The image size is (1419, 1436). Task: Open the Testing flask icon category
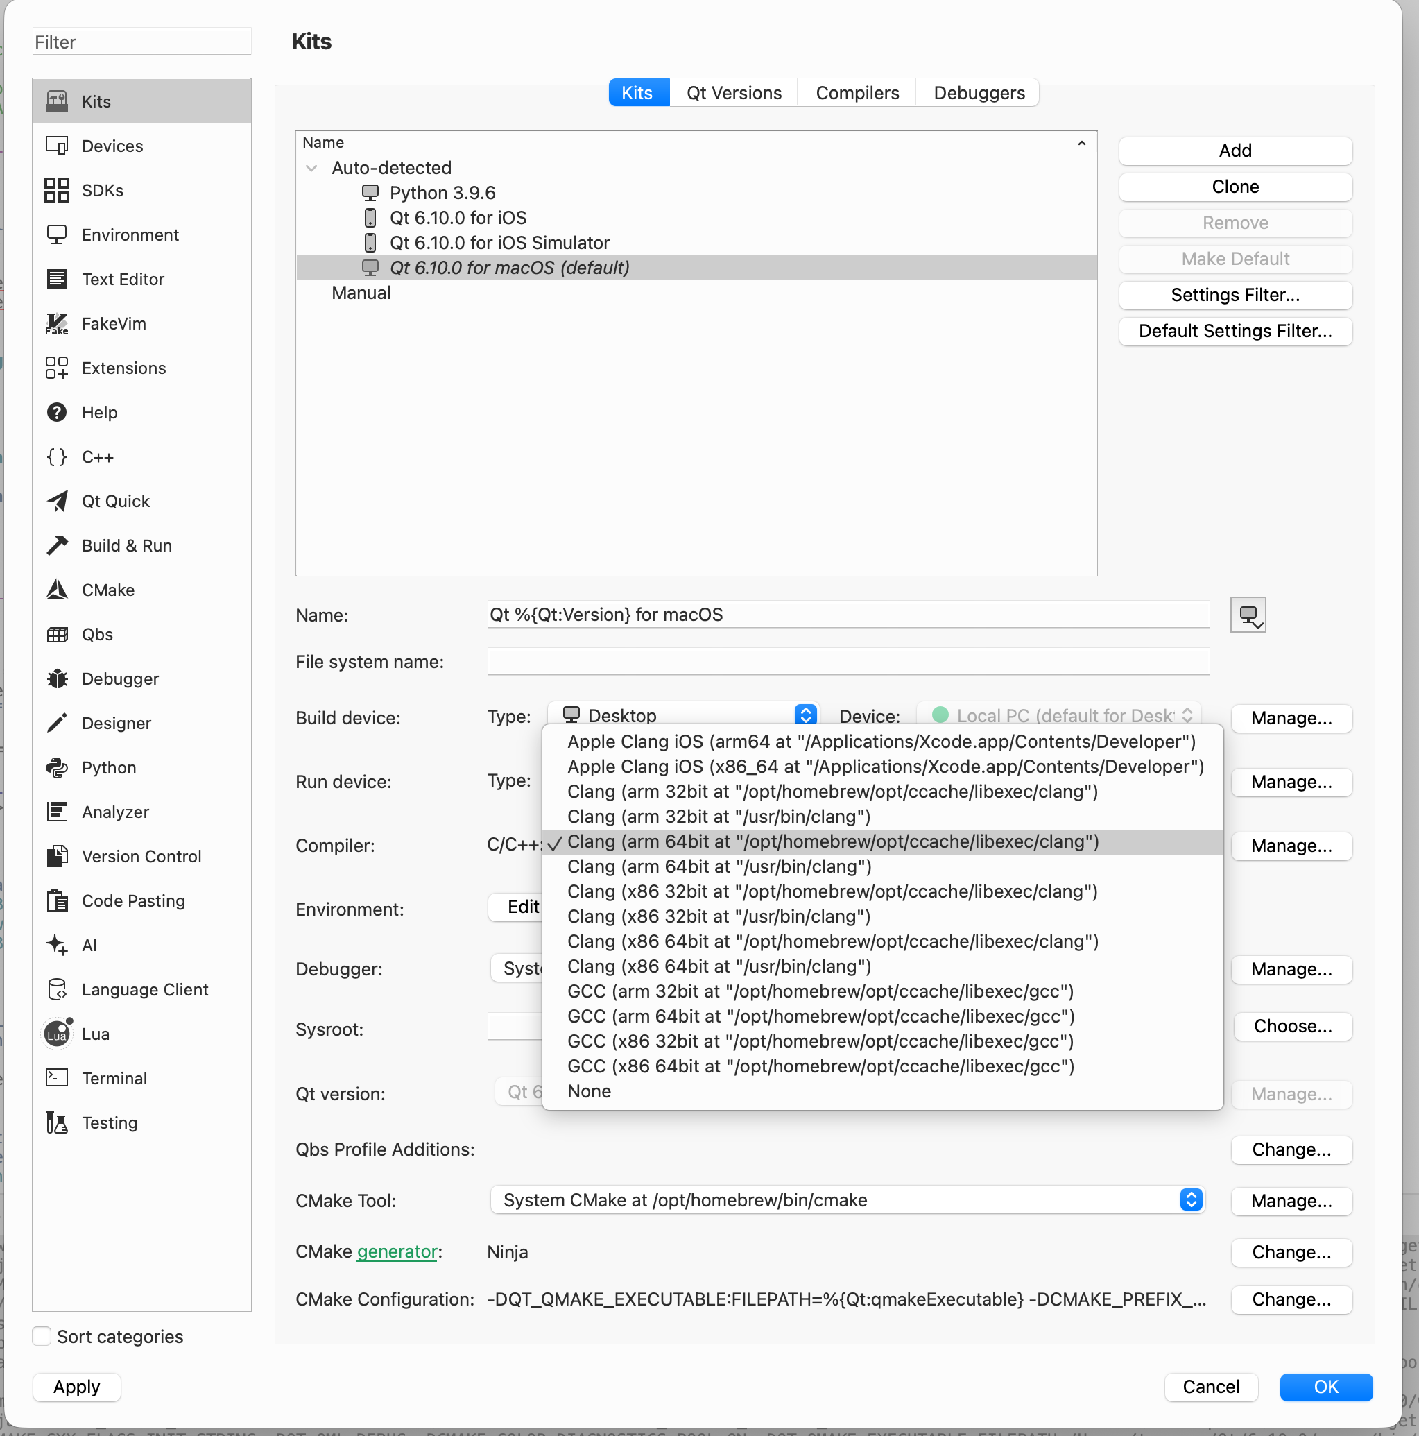point(57,1122)
